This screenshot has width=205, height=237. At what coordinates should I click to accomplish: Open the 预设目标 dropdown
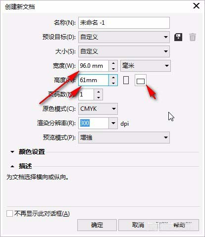point(124,37)
